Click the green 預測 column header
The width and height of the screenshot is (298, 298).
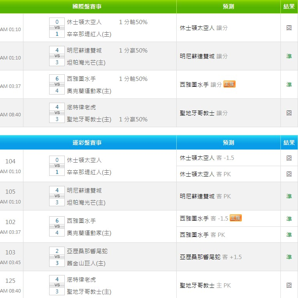tap(229, 7)
